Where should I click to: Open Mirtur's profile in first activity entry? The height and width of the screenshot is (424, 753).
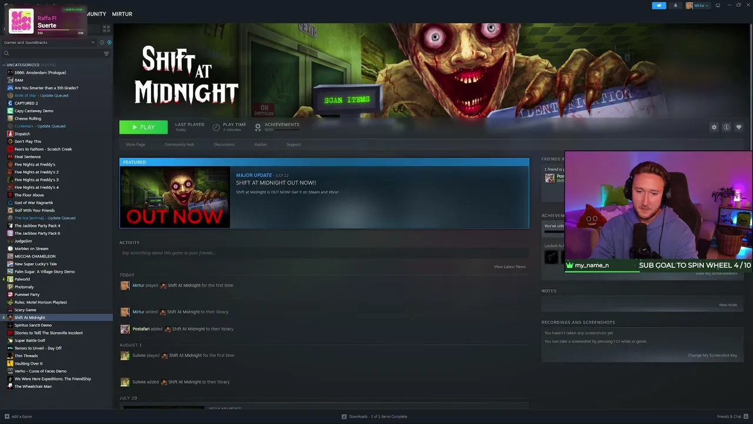click(138, 286)
